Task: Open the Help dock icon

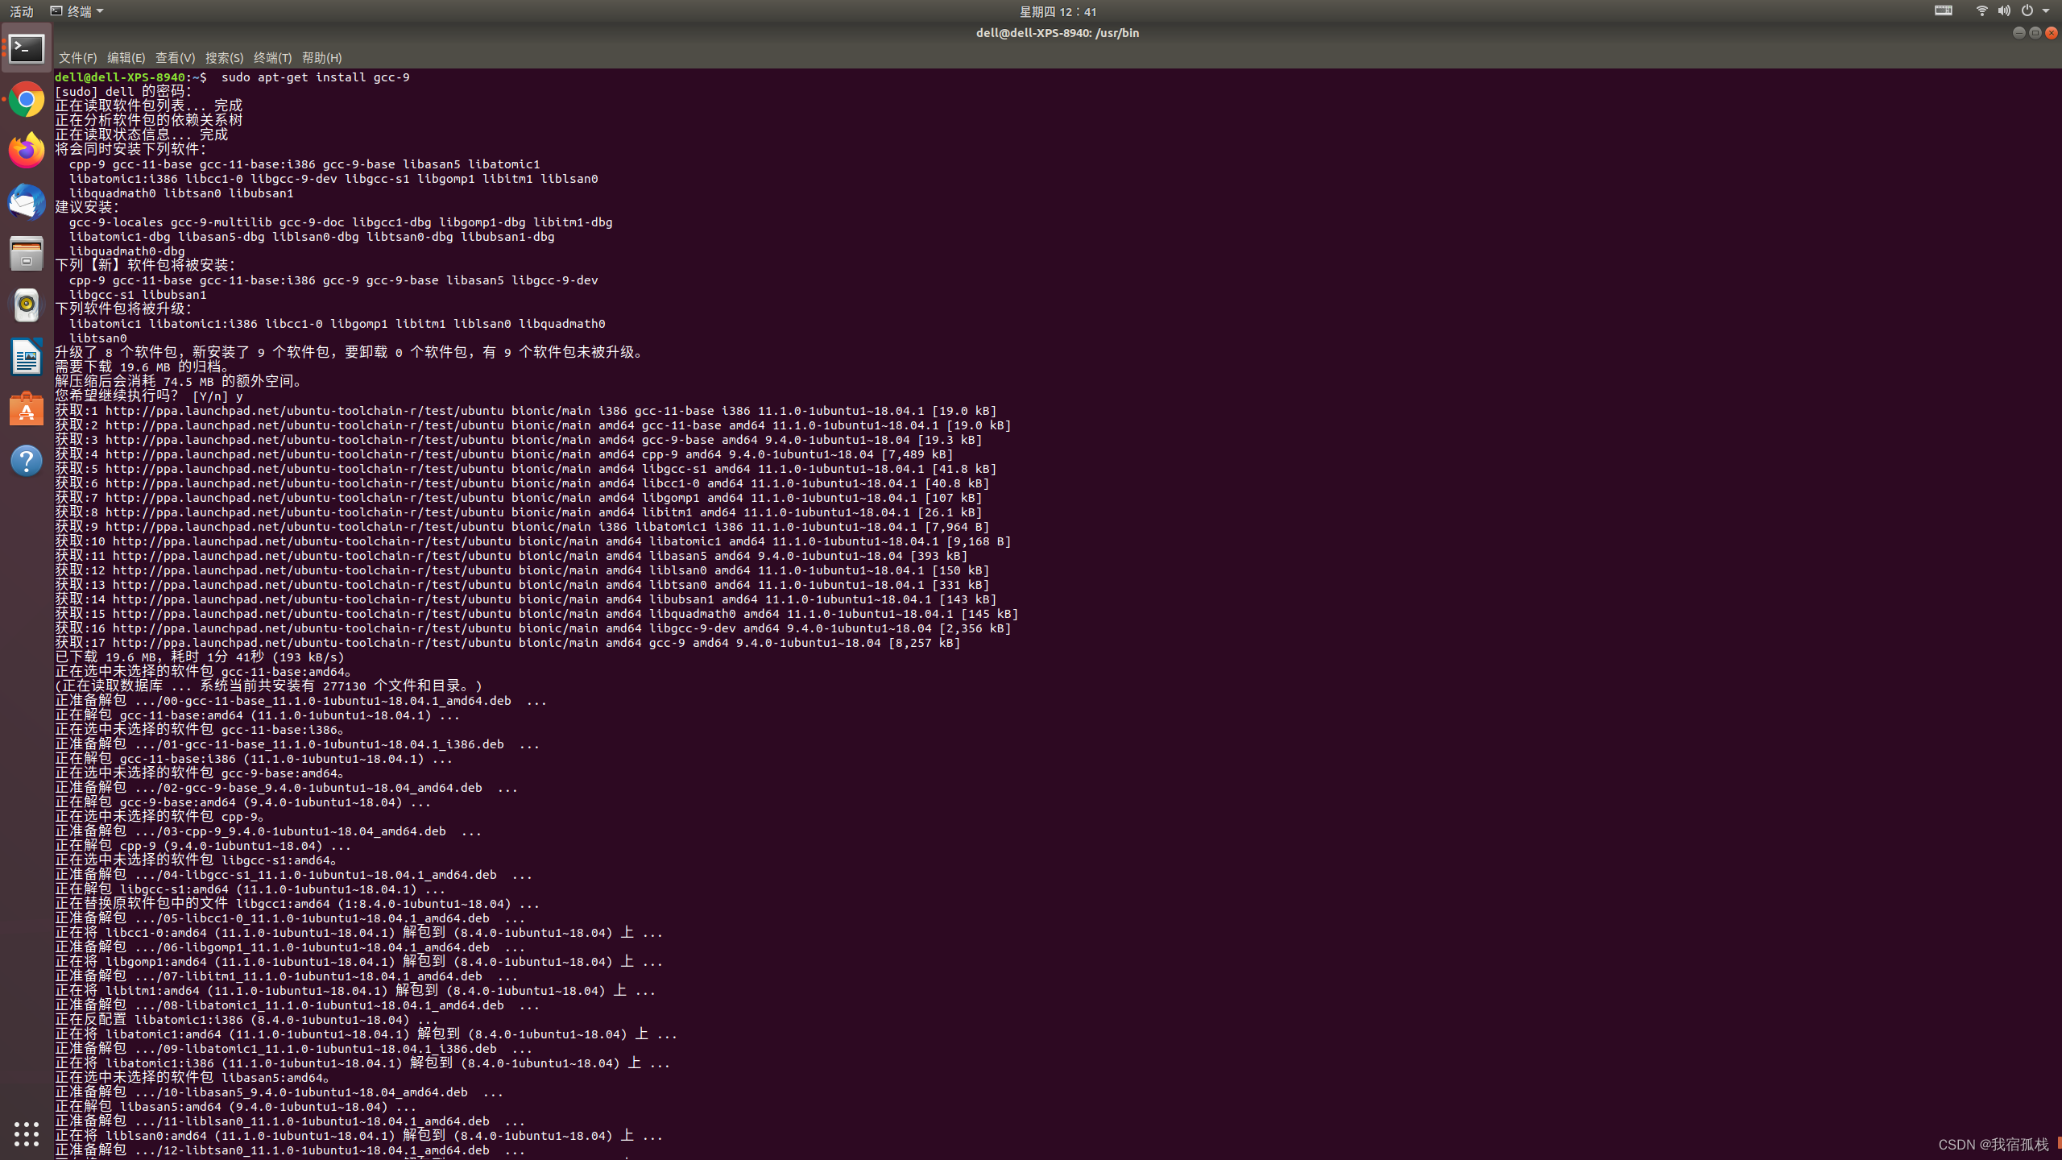Action: point(27,461)
